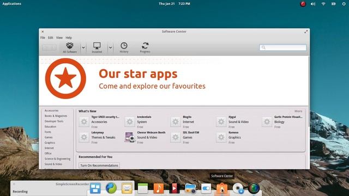This screenshot has height=196, width=349.
Task: Select the Developer Tools category
Action: 54,121
